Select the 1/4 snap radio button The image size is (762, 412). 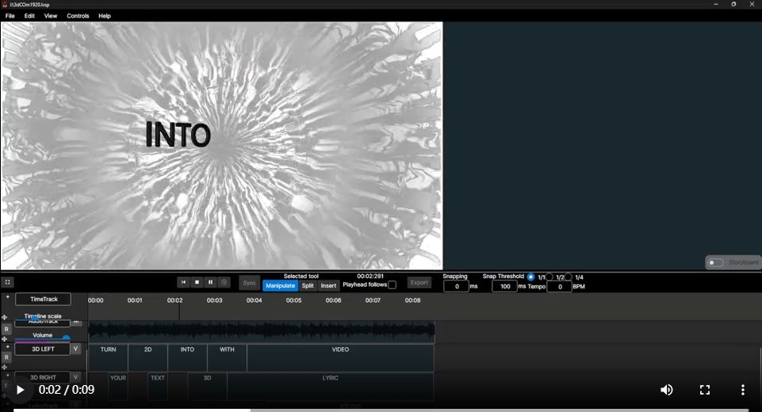point(568,277)
